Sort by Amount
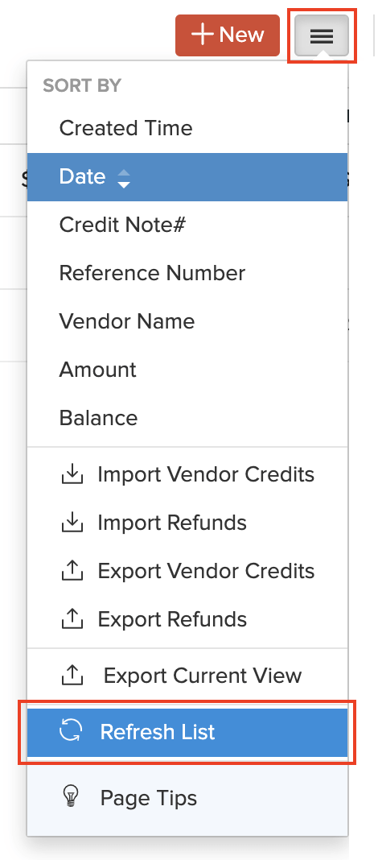The height and width of the screenshot is (860, 378). [x=187, y=370]
